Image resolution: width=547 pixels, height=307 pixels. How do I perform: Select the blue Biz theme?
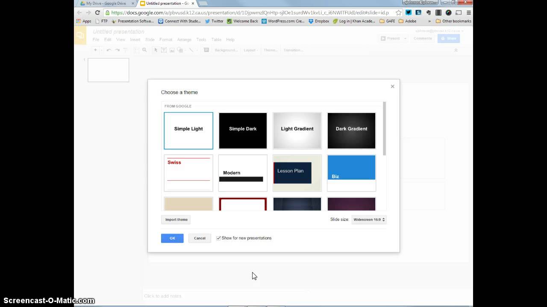pyautogui.click(x=351, y=173)
